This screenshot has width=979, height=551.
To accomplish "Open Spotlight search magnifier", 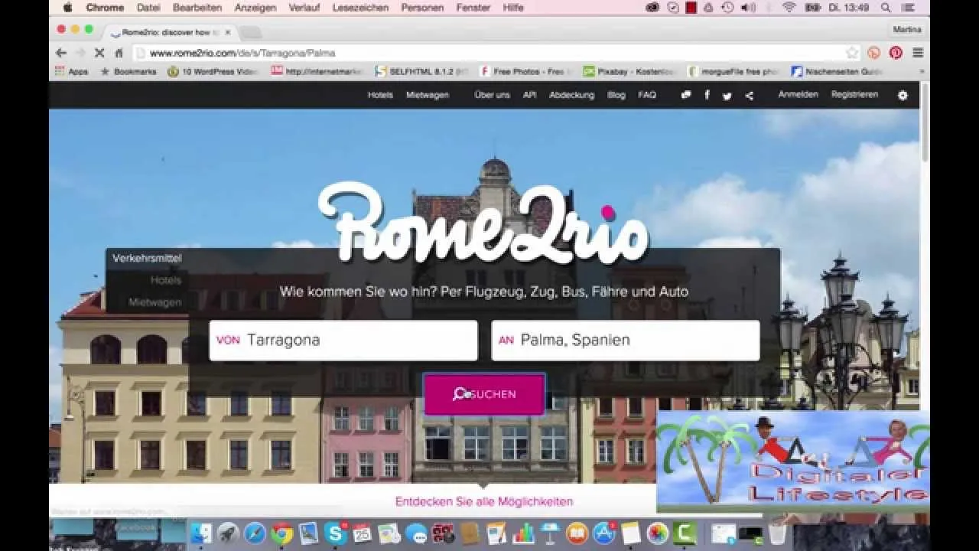I will (x=886, y=8).
